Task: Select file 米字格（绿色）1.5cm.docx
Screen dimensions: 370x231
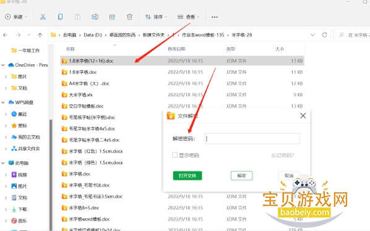Action: click(x=96, y=162)
